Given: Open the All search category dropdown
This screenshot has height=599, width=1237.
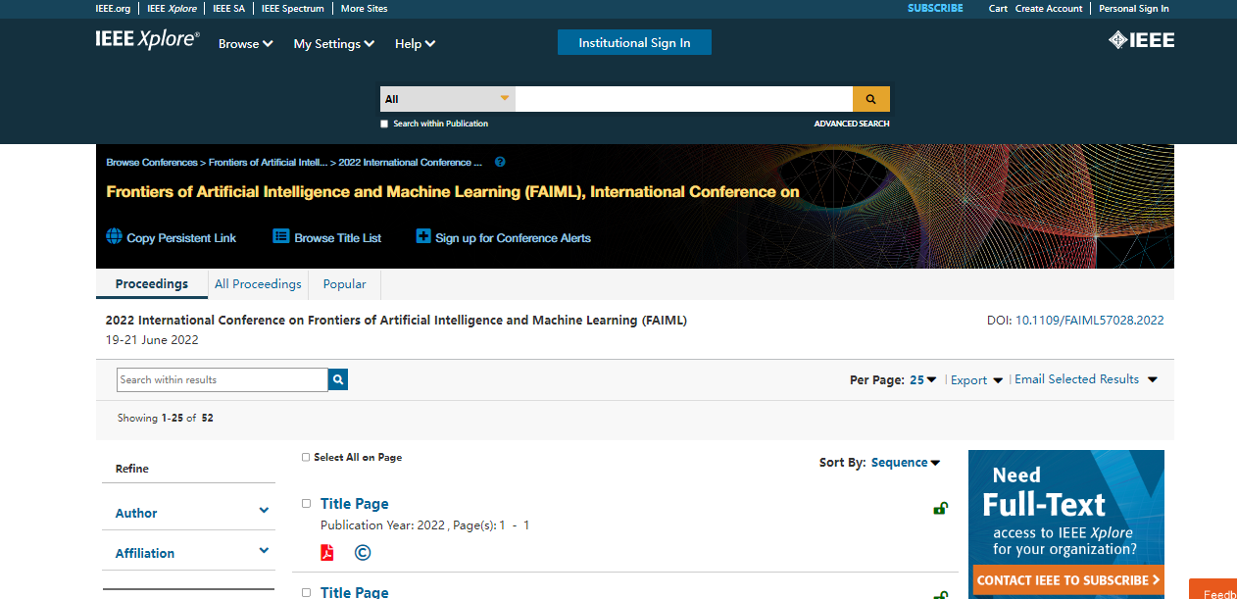Looking at the screenshot, I should (x=447, y=99).
